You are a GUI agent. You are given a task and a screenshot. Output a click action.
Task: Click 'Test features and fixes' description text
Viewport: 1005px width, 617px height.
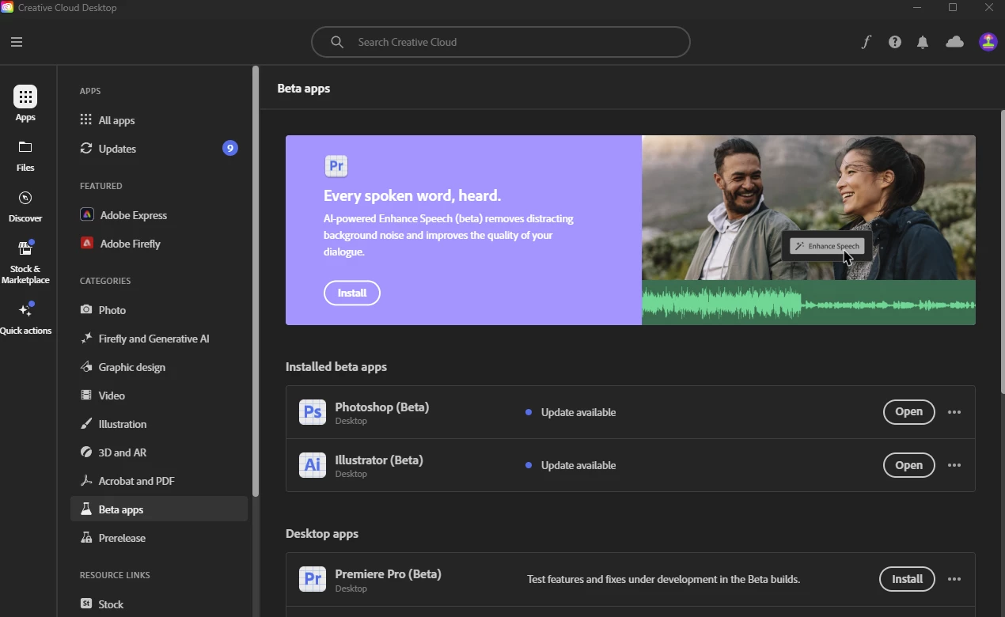point(663,579)
